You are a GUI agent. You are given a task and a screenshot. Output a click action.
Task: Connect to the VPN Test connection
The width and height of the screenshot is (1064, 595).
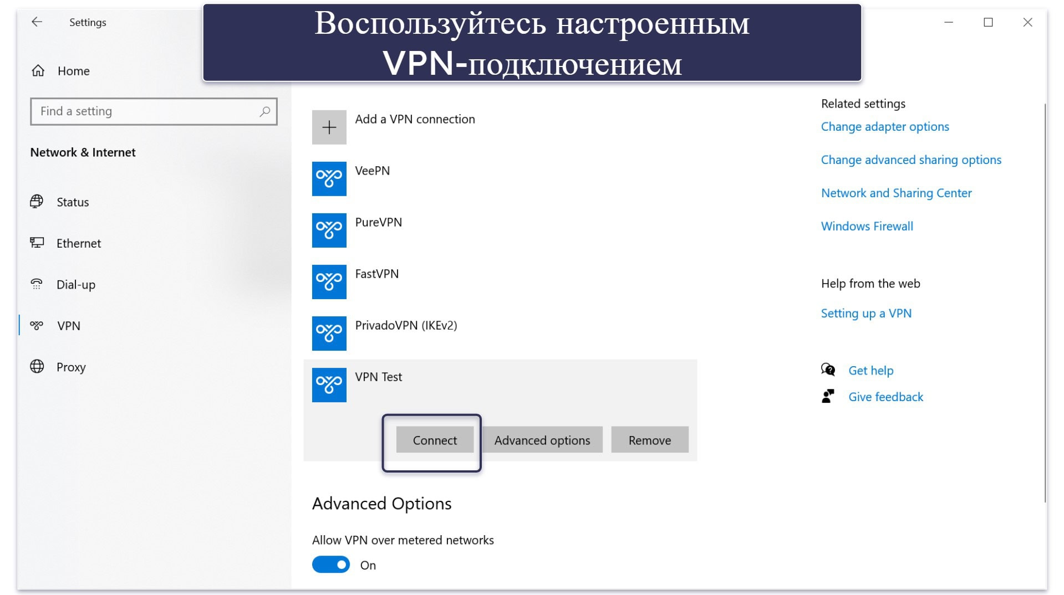click(435, 440)
